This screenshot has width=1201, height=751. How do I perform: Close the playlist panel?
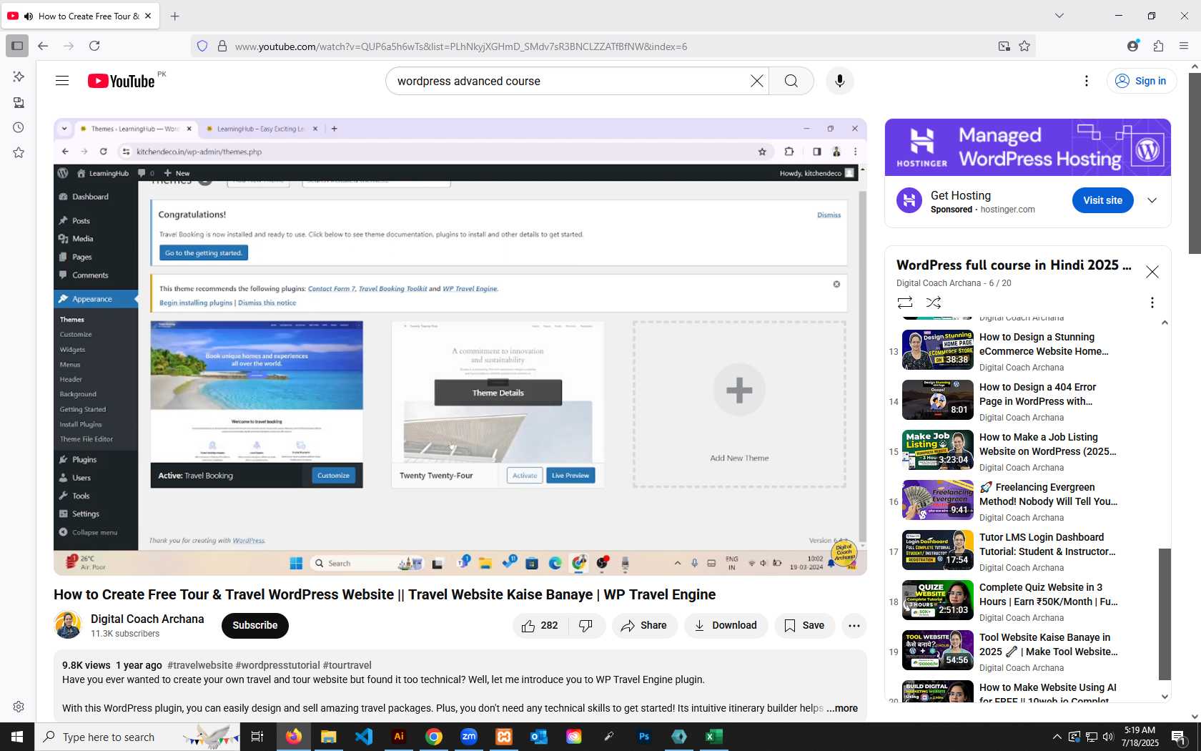click(1152, 272)
